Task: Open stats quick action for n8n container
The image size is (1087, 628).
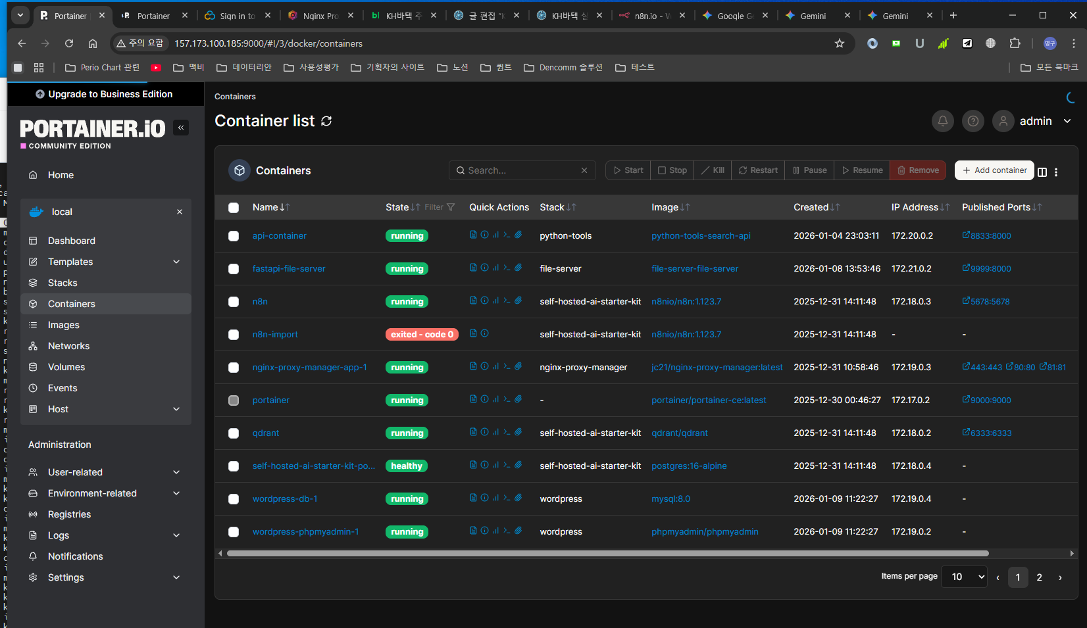Action: click(x=495, y=301)
